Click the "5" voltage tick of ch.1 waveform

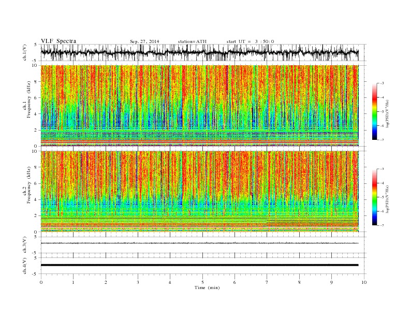point(35,45)
